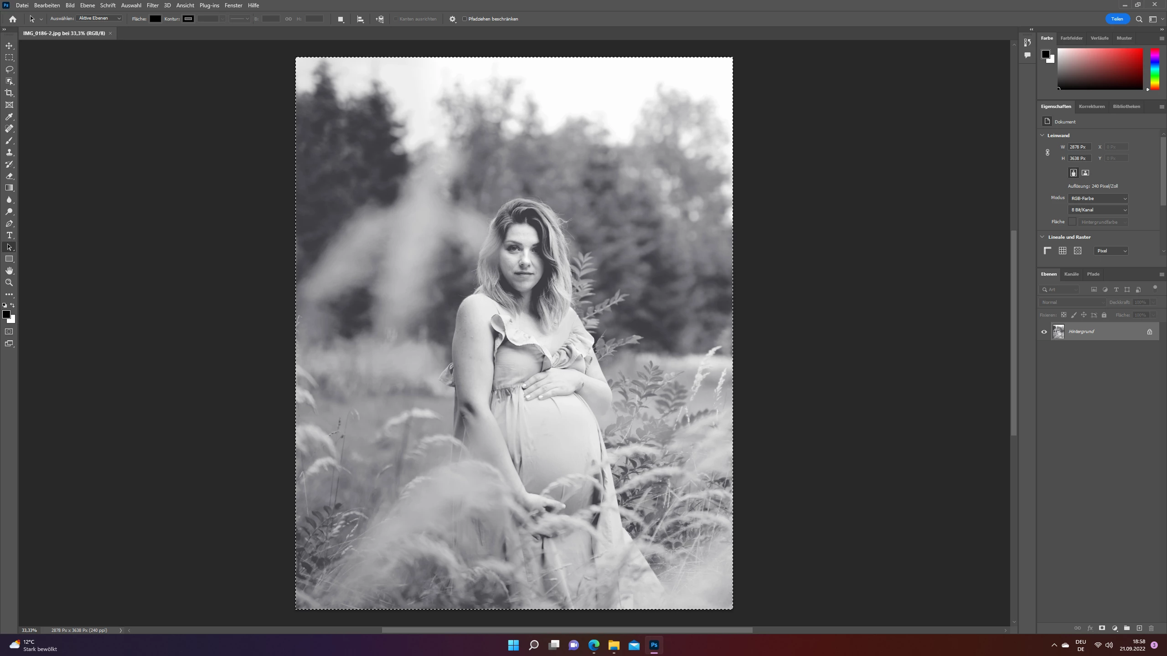Image resolution: width=1167 pixels, height=656 pixels.
Task: Click the canvas width W field
Action: [1079, 147]
